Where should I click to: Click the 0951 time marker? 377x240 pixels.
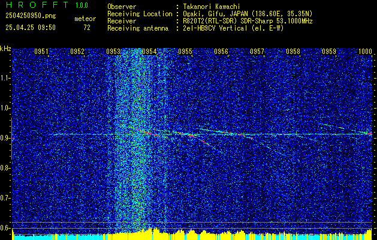41,52
